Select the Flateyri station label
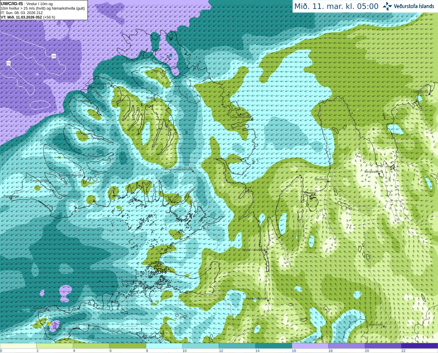The width and height of the screenshot is (438, 353). click(x=85, y=101)
